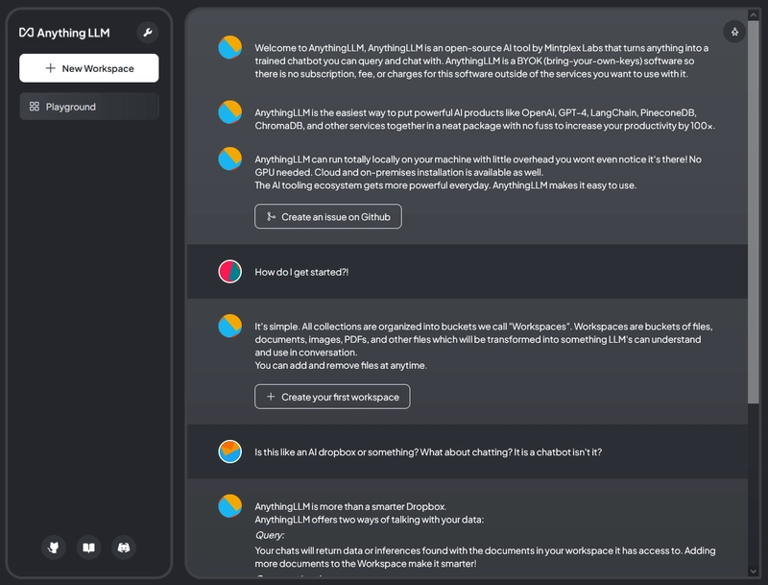The height and width of the screenshot is (585, 768).
Task: Click the plus icon in New Workspace button
Action: click(x=51, y=68)
